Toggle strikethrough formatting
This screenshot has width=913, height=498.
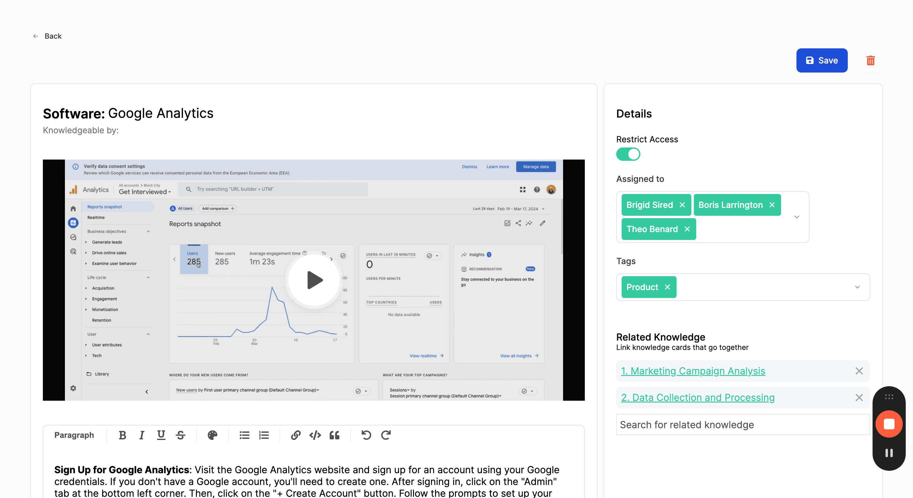(x=181, y=435)
